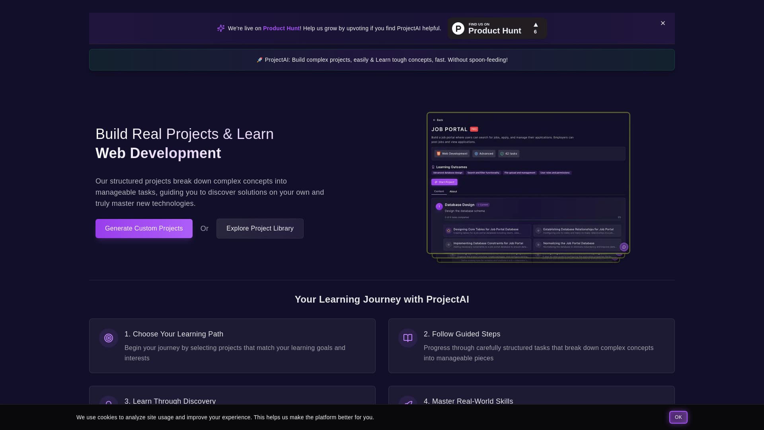The height and width of the screenshot is (430, 764).
Task: Click the open book icon on Follow Guided Steps
Action: point(407,338)
